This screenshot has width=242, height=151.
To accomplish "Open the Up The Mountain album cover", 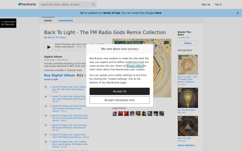I will point(188,98).
